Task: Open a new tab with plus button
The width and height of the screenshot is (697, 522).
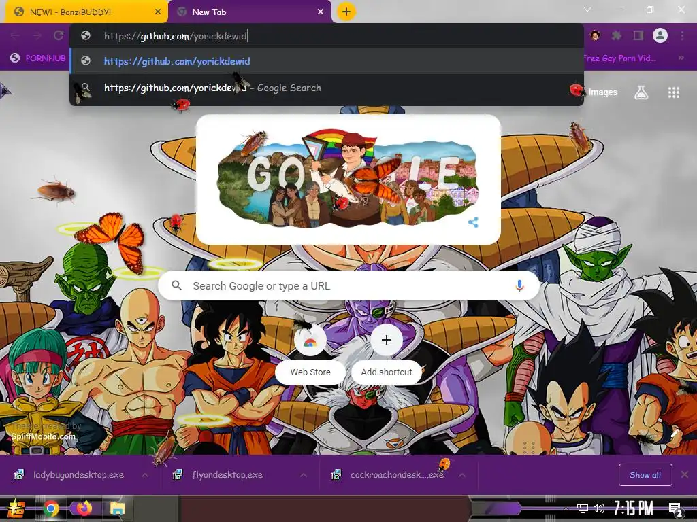Action: (x=346, y=12)
